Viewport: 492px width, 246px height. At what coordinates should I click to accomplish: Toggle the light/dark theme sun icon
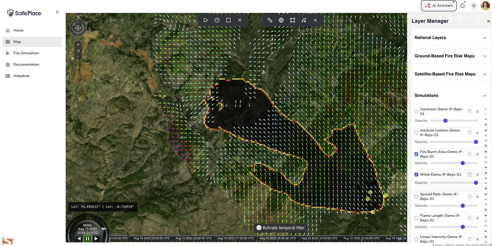[474, 6]
